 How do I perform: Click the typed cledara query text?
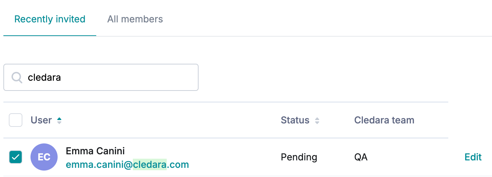44,77
